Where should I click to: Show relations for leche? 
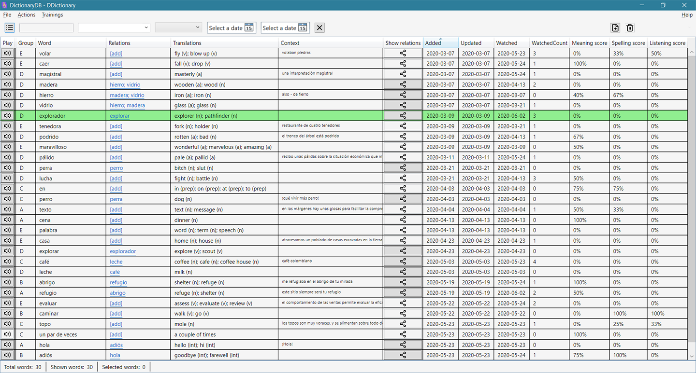click(x=403, y=272)
